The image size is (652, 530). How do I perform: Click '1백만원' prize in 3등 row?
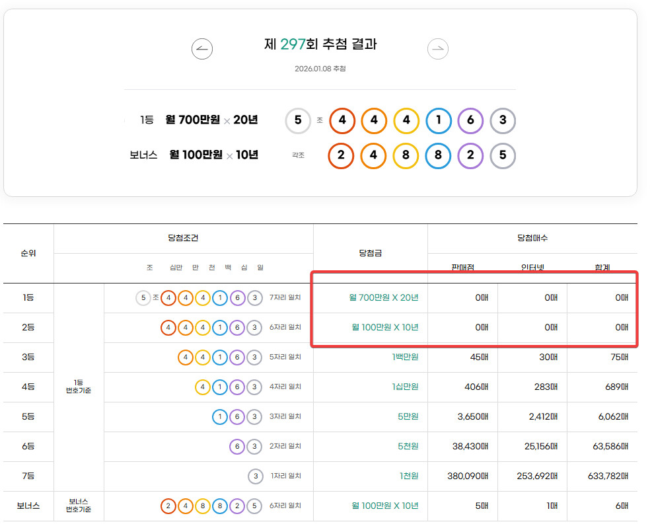405,357
